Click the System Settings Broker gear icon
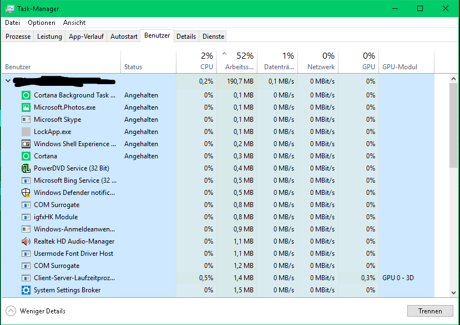This screenshot has width=460, height=325. [x=26, y=290]
